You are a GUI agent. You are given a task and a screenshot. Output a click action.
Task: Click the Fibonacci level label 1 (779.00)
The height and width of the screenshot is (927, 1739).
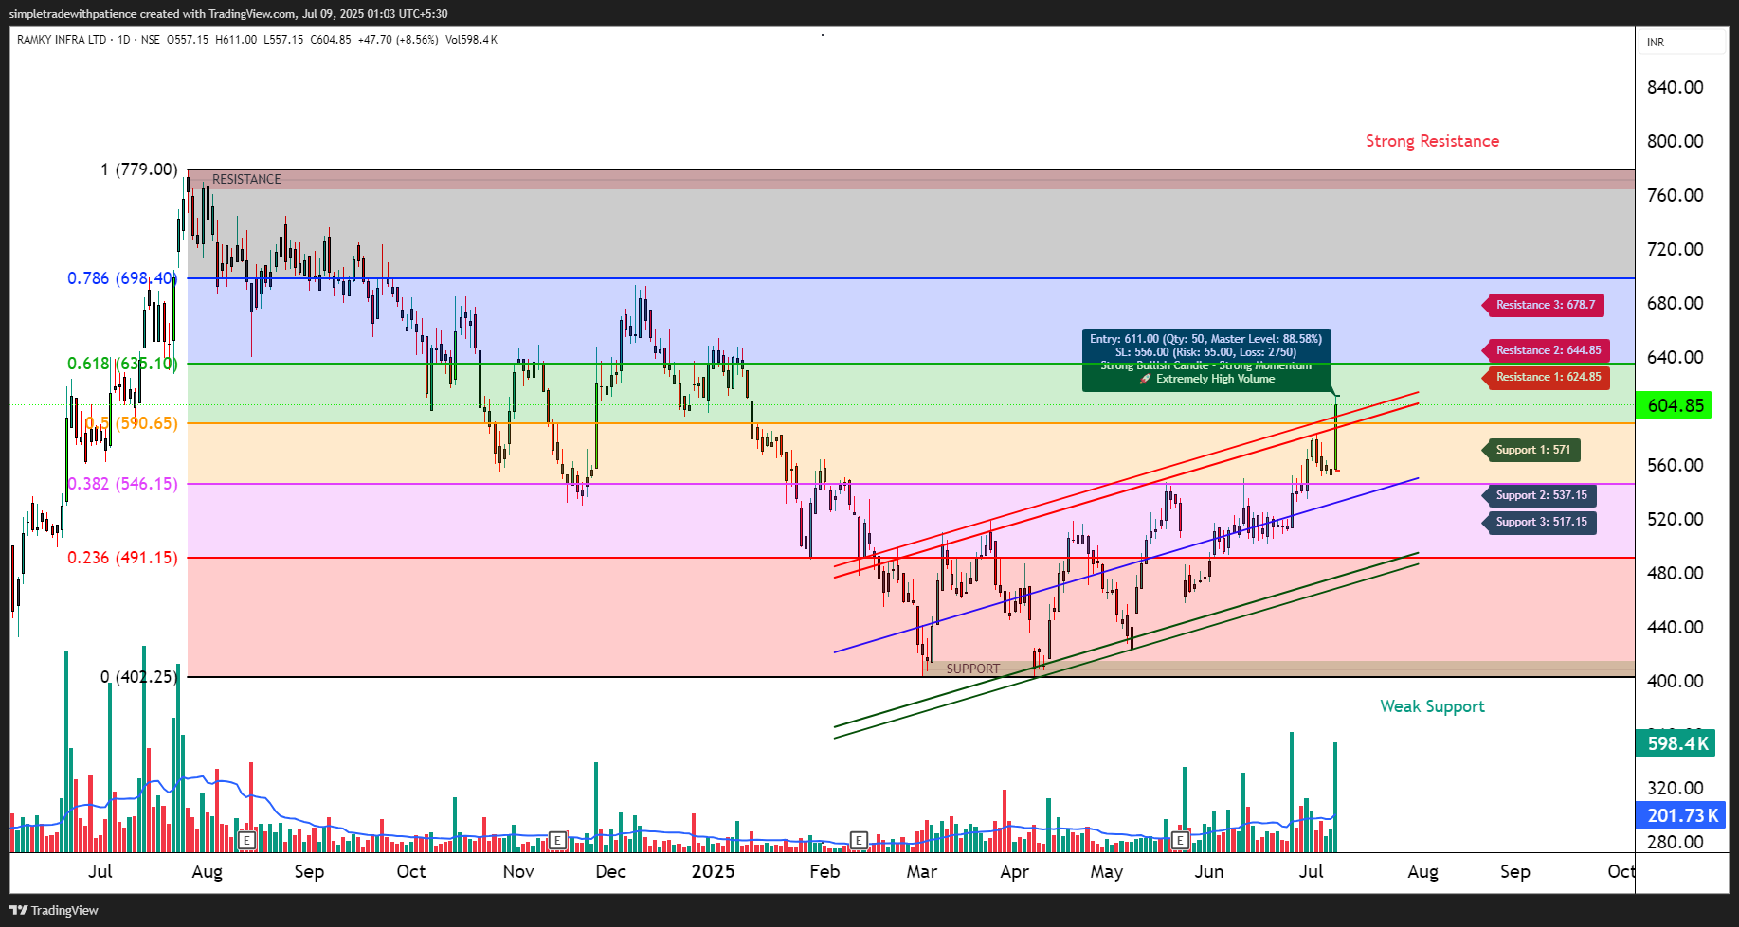point(139,169)
